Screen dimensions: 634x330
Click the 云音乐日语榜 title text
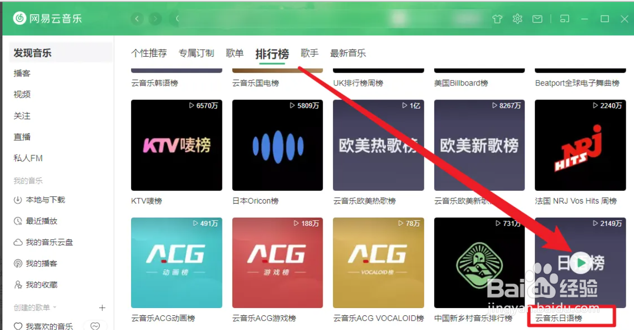559,318
